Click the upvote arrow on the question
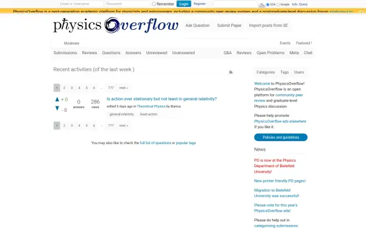The width and height of the screenshot is (366, 228). click(57, 100)
